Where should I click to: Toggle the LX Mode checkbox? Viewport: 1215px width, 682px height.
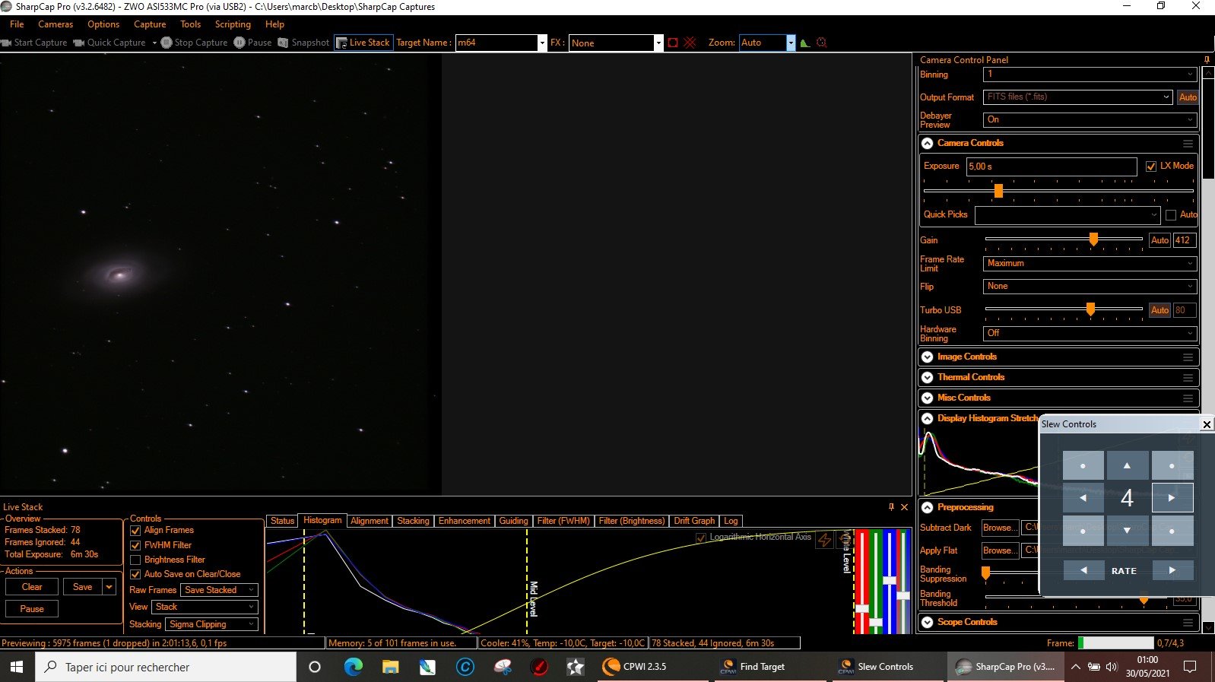[1150, 167]
